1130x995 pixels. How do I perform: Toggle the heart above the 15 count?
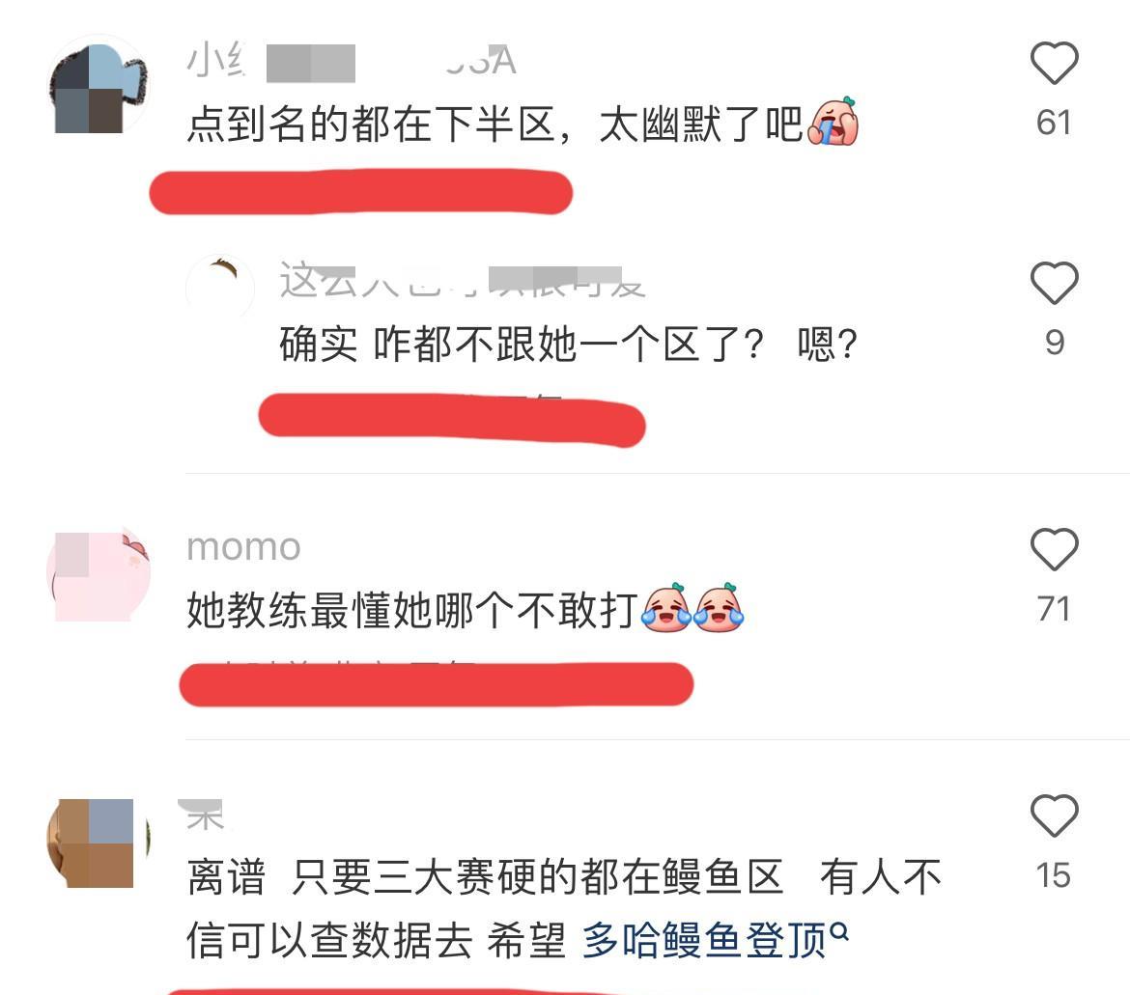coord(1054,815)
